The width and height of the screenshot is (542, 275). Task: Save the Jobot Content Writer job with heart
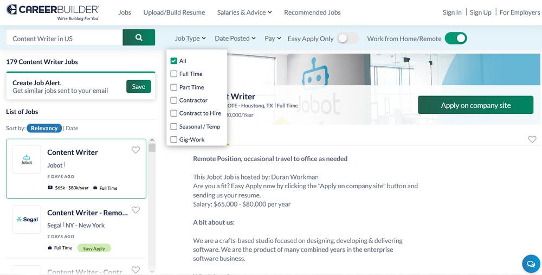point(136,150)
